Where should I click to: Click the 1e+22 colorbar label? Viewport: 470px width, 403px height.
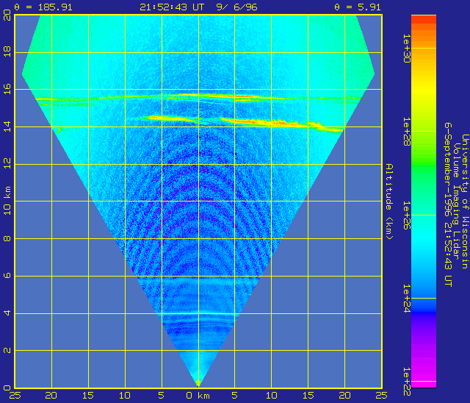[x=406, y=382]
